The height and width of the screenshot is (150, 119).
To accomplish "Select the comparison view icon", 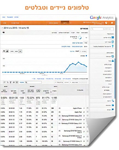I will [8, 82].
